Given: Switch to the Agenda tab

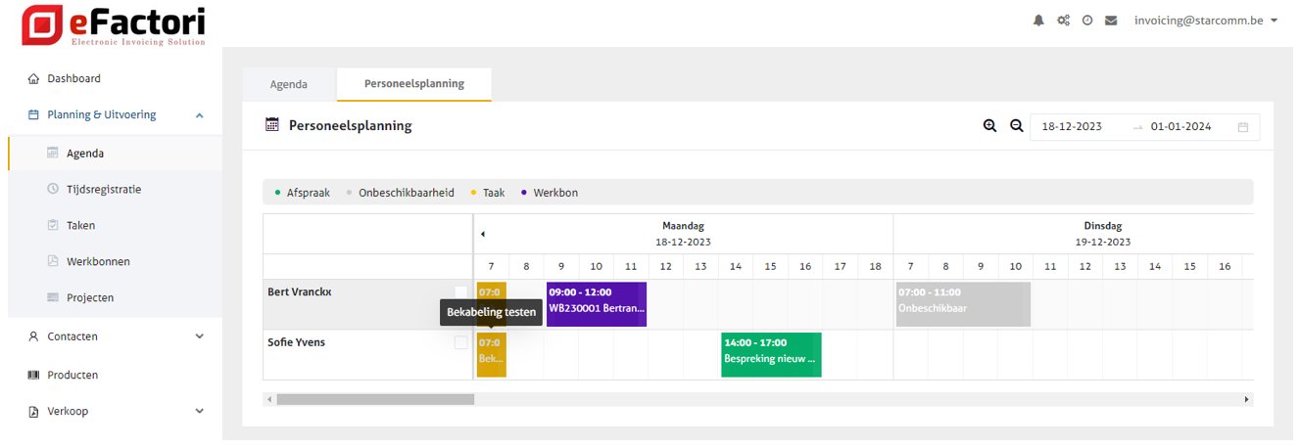Looking at the screenshot, I should (289, 85).
